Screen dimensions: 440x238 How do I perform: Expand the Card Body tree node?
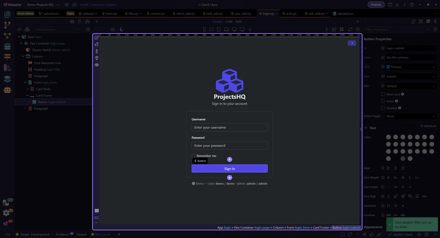27,89
